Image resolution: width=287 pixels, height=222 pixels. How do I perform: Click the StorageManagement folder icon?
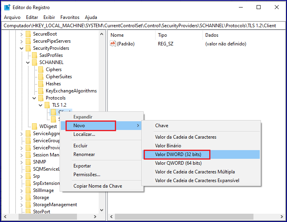pyautogui.click(x=28, y=205)
